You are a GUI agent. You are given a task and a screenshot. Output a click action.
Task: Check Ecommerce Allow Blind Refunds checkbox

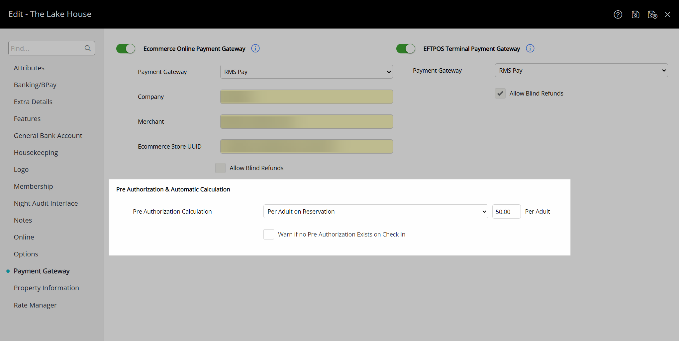click(x=220, y=168)
